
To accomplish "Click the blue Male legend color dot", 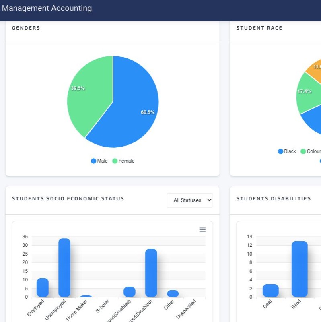I will (94, 161).
